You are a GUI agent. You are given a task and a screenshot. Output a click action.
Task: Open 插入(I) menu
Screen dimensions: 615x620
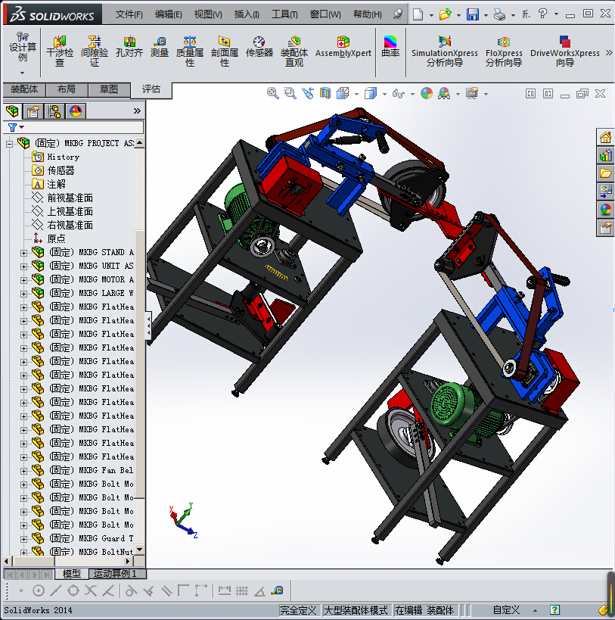(247, 14)
